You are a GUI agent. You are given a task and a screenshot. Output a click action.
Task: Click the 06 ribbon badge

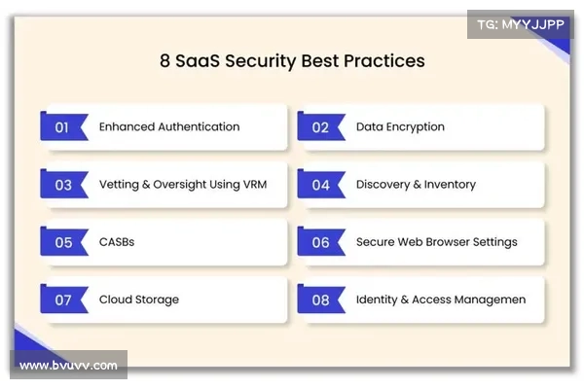321,241
